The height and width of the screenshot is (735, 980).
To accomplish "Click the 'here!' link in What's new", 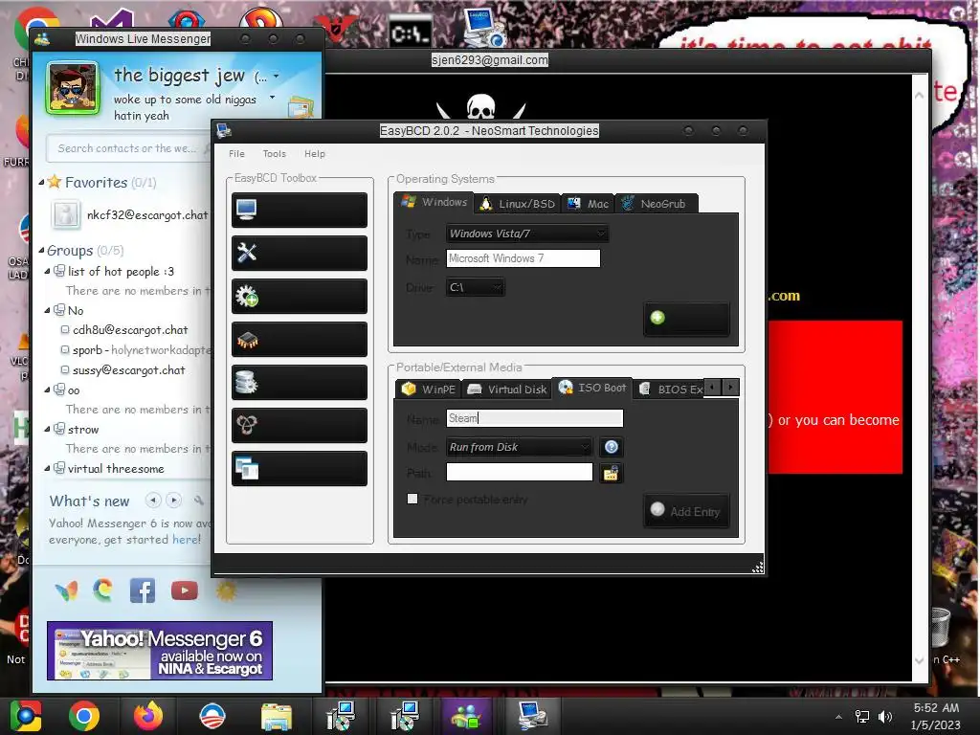I will (187, 540).
